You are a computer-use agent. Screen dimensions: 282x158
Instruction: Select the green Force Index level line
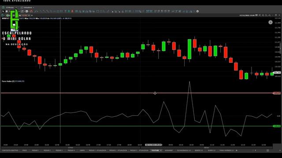coord(137,126)
